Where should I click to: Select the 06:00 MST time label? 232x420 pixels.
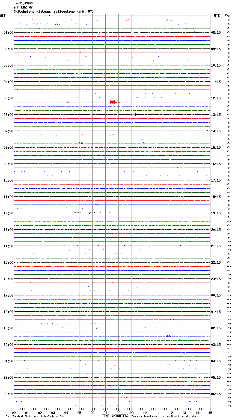[8, 115]
